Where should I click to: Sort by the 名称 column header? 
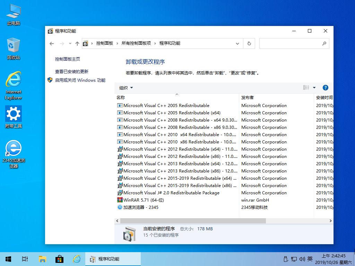coord(176,97)
